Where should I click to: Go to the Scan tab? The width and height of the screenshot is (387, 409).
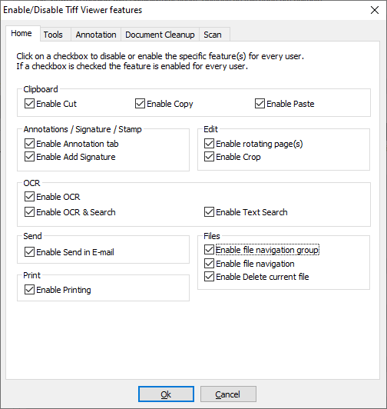213,35
